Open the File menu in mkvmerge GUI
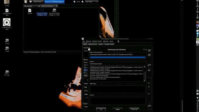Image resolution: width=199 pixels, height=112 pixels. coord(84,41)
